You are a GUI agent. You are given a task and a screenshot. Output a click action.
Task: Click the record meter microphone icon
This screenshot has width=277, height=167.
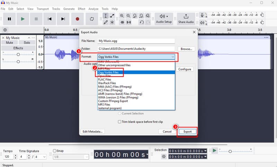[202, 15]
